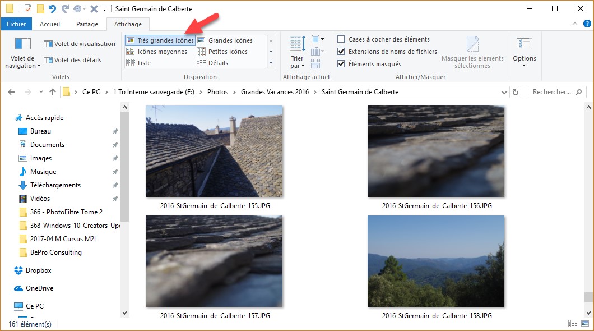
Task: Click Ce PC in the address bar
Action: tap(91, 92)
